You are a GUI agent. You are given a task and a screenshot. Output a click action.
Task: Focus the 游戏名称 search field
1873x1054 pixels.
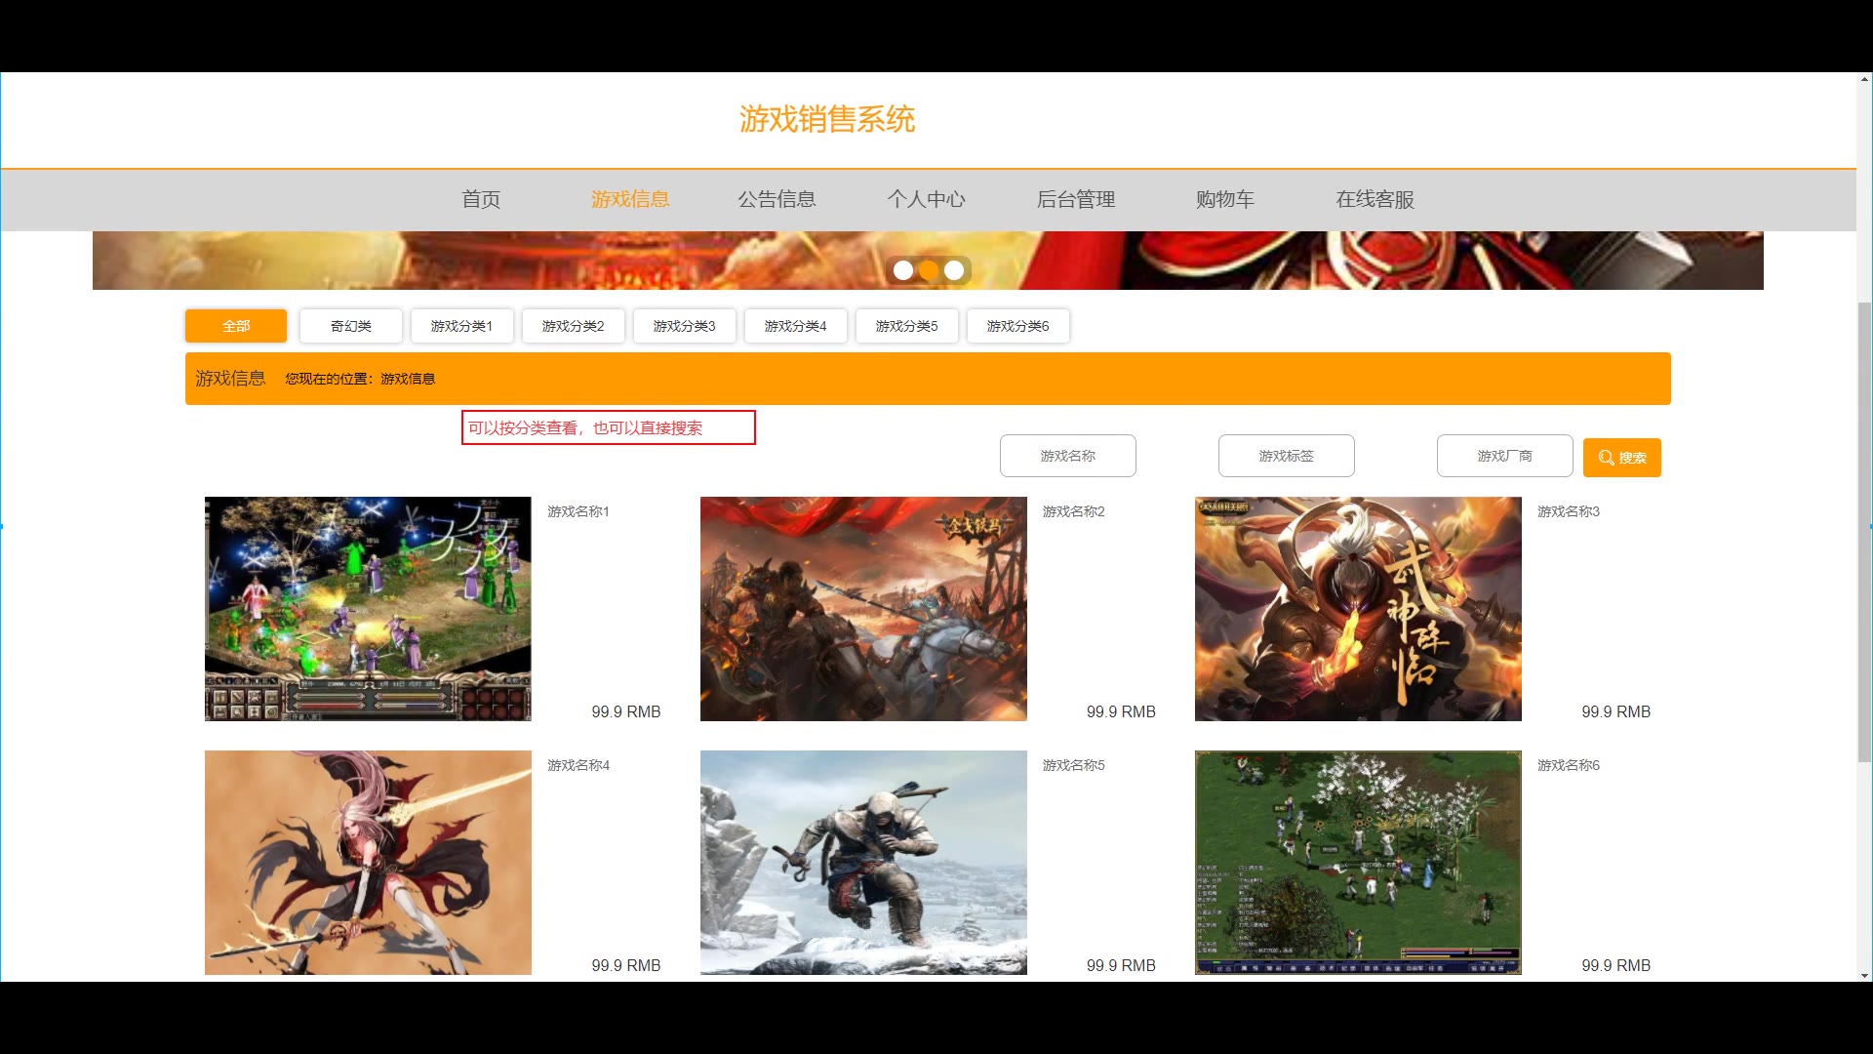pyautogui.click(x=1068, y=456)
